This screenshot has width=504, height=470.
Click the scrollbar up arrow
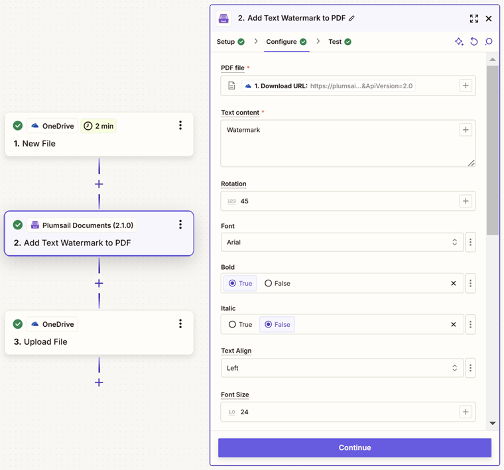(492, 60)
